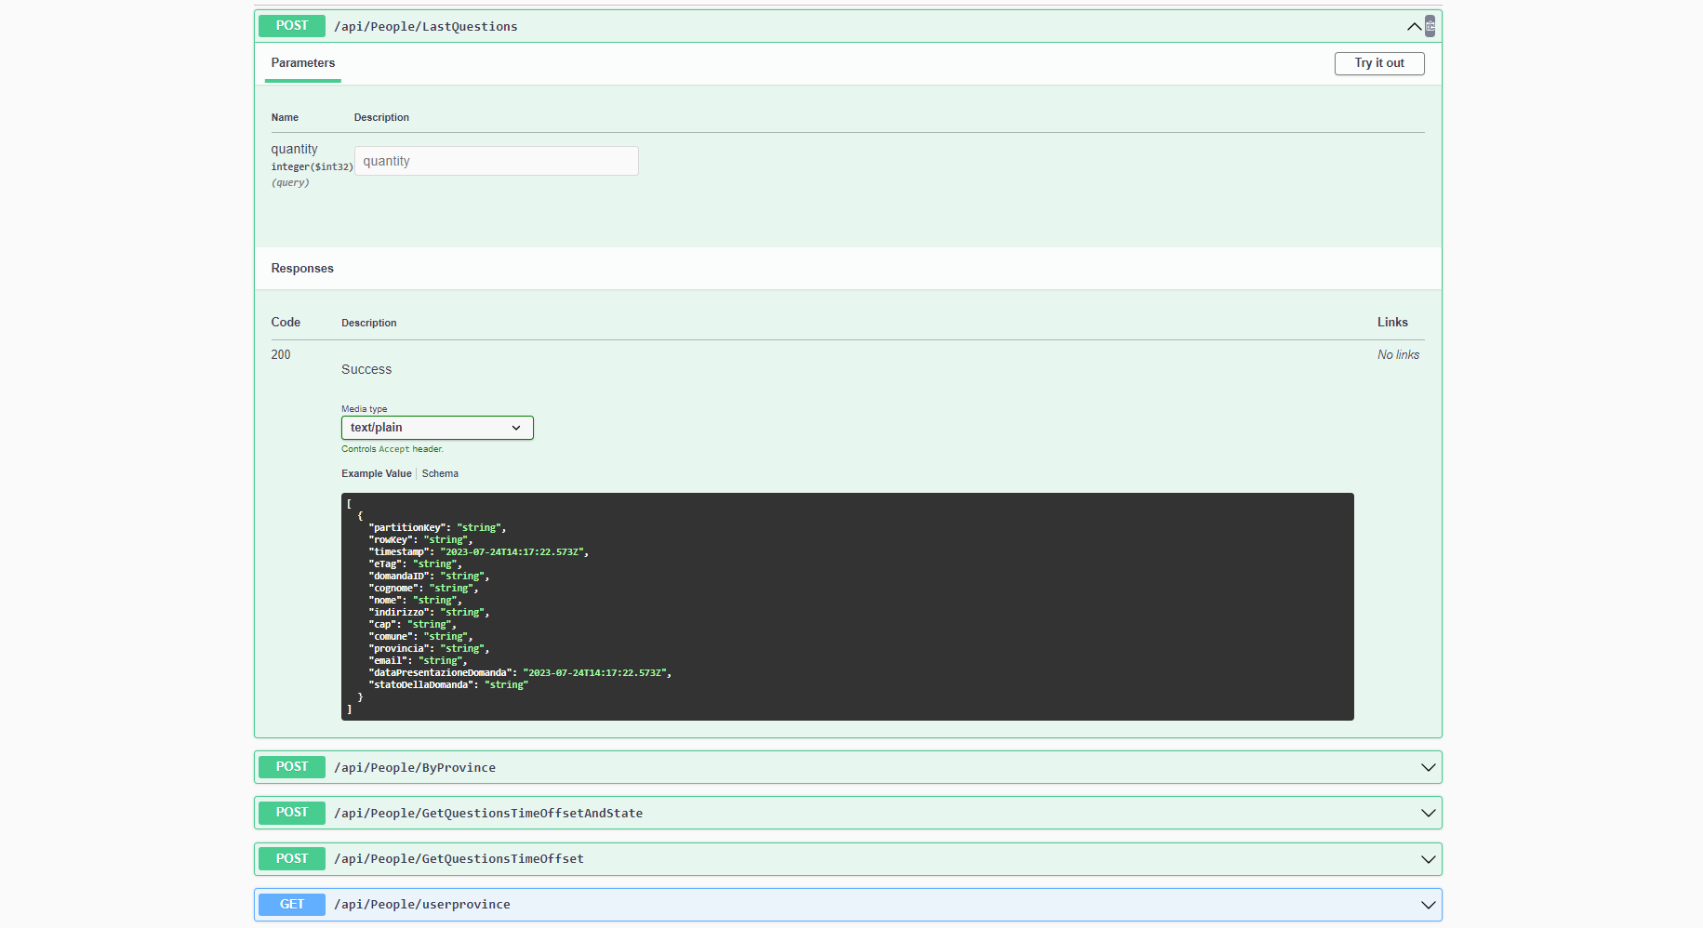
Task: Collapse the LastQuestions endpoint with the arrow
Action: [x=1414, y=27]
